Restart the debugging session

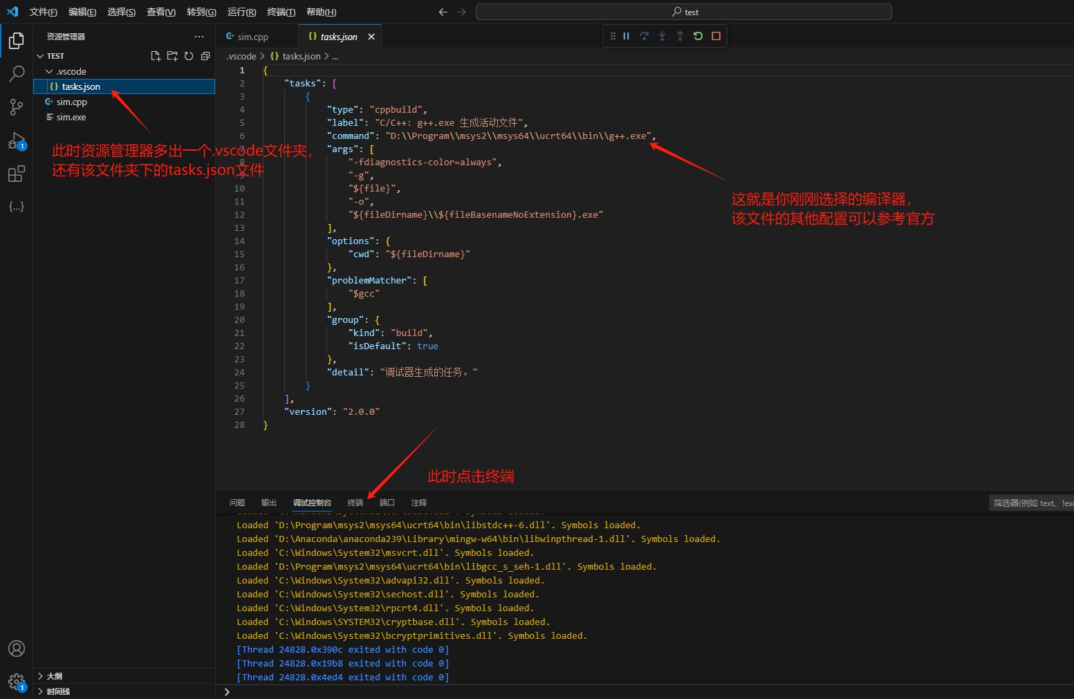pos(698,36)
